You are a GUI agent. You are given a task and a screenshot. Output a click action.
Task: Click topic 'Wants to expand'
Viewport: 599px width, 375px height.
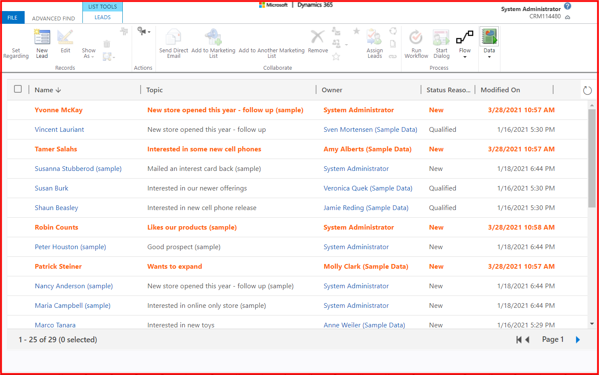pyautogui.click(x=175, y=267)
